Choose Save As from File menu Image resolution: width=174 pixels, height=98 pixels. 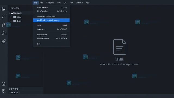coord(51,29)
